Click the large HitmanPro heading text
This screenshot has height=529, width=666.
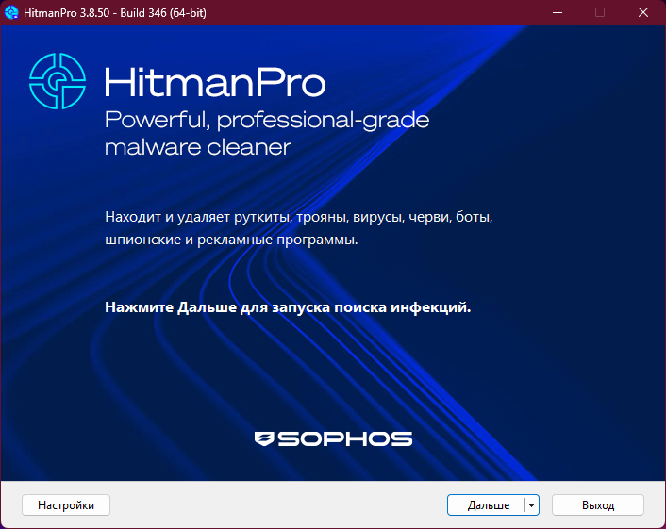click(215, 82)
